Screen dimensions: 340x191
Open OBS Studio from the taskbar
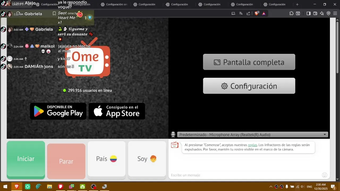click(x=93, y=187)
